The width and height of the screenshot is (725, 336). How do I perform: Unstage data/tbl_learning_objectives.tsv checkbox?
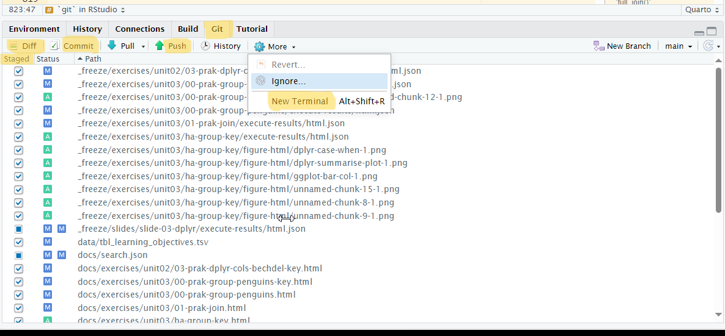[18, 242]
